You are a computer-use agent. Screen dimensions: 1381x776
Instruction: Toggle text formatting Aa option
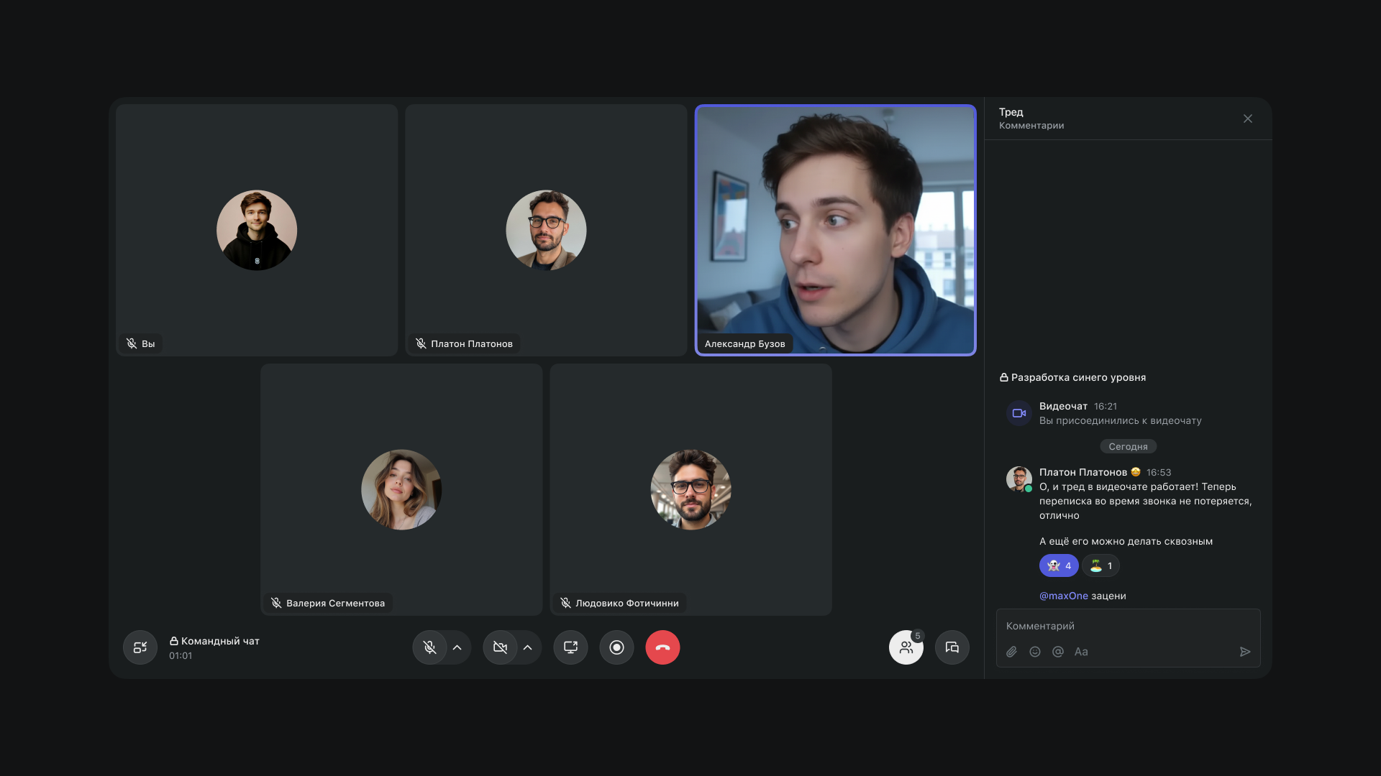pyautogui.click(x=1081, y=652)
